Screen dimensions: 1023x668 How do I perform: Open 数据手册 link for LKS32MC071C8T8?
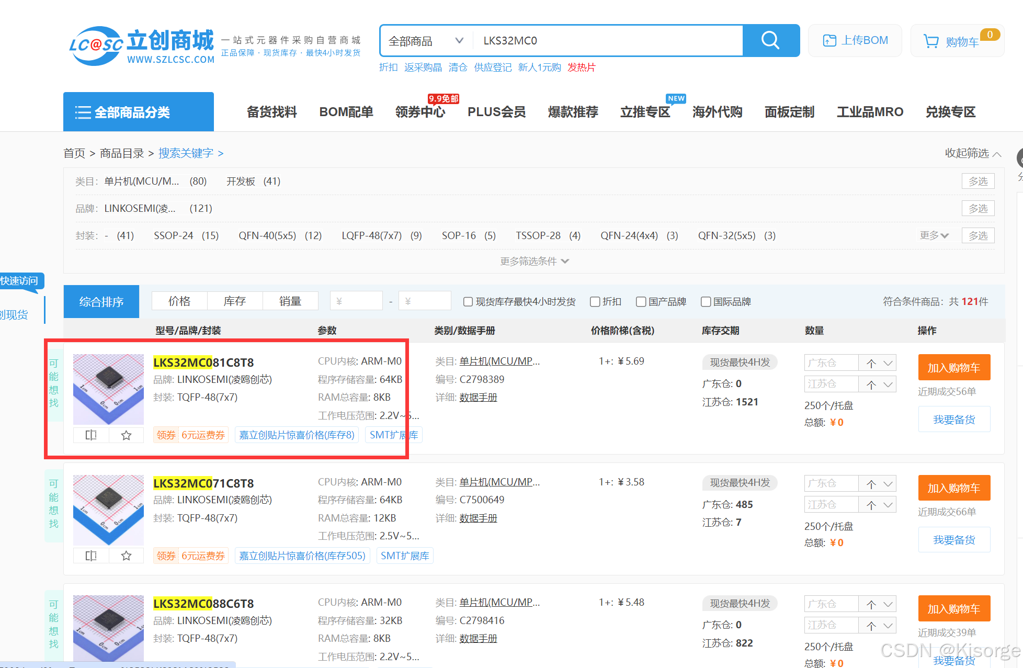click(x=478, y=518)
